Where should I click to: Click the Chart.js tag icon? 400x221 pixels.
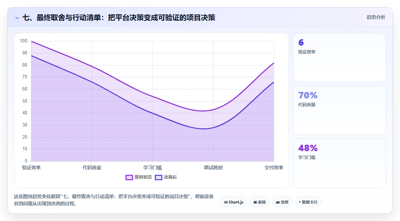coord(226,202)
